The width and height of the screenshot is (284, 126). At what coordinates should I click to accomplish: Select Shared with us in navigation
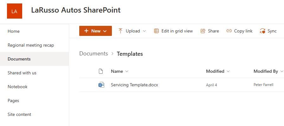click(x=22, y=73)
